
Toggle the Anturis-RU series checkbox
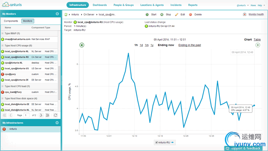coord(156,143)
